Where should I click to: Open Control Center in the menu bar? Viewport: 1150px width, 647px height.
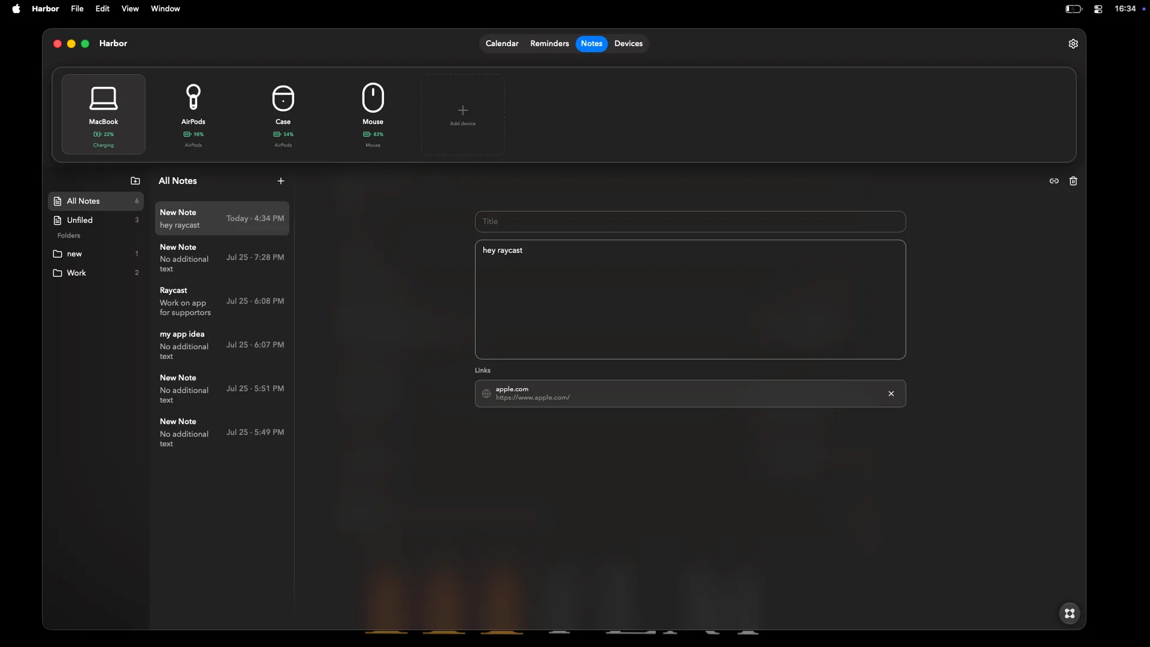coord(1098,9)
